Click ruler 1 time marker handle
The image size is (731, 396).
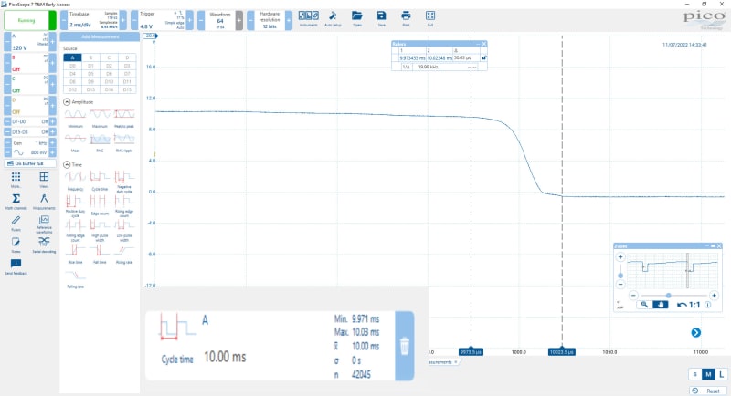pos(471,352)
